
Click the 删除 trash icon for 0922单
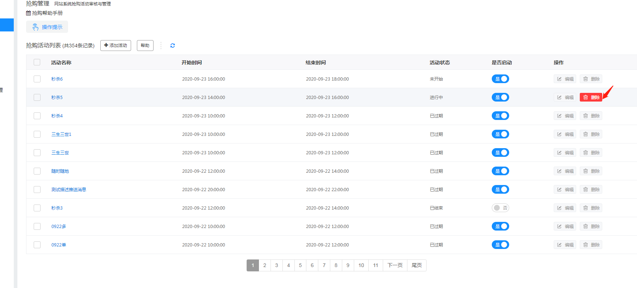pyautogui.click(x=591, y=245)
